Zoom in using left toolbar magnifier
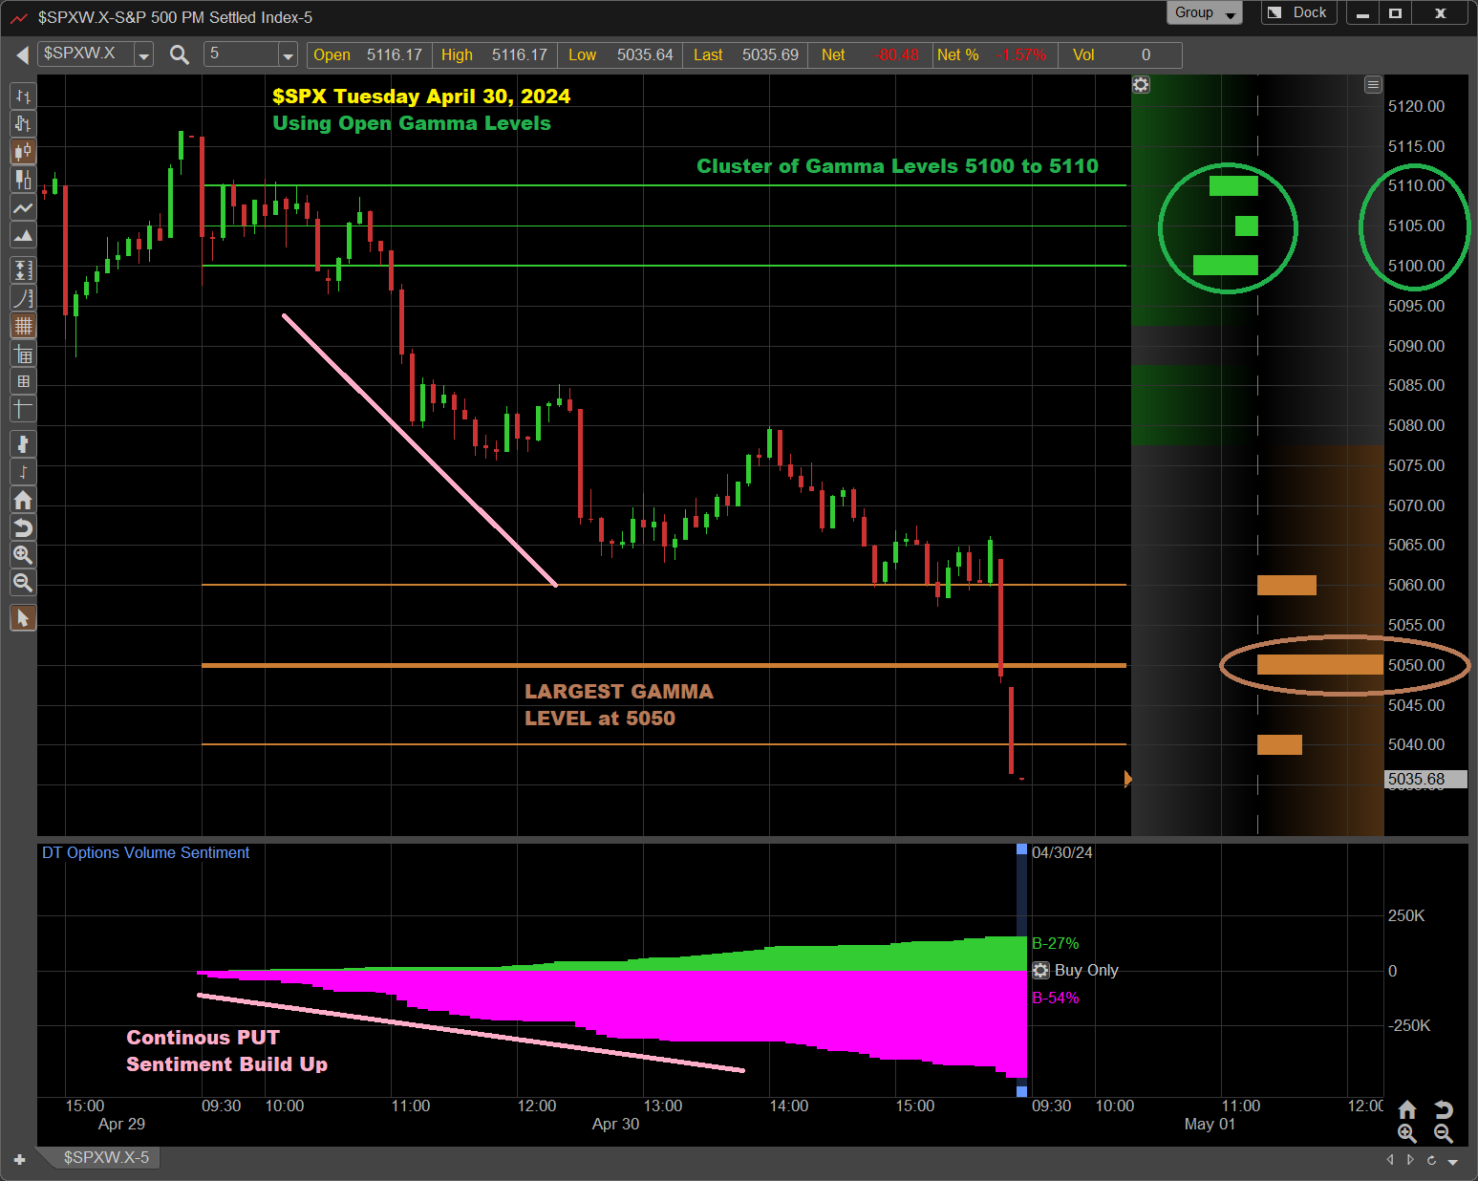Viewport: 1478px width, 1181px height. 23,555
